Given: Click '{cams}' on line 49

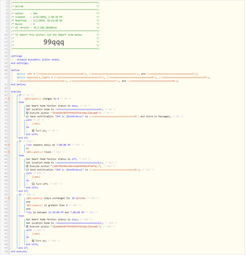Looking at the screenshot, I should tap(36, 177).
